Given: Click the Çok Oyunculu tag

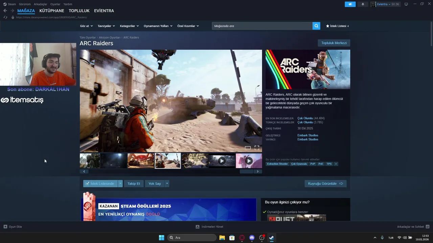Looking at the screenshot, I should point(299,164).
